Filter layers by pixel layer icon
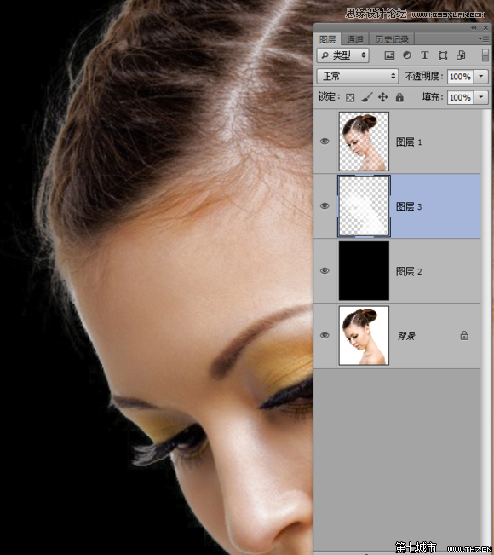494x555 pixels. pos(389,55)
